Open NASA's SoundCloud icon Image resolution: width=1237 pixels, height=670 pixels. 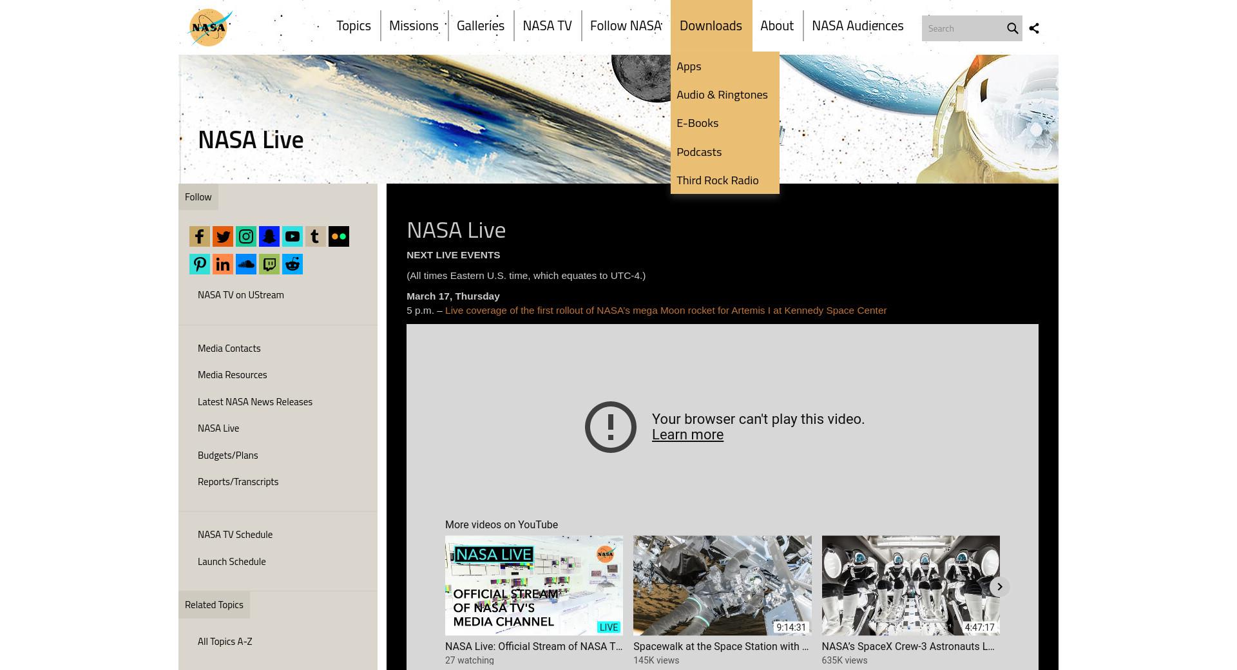coord(246,264)
